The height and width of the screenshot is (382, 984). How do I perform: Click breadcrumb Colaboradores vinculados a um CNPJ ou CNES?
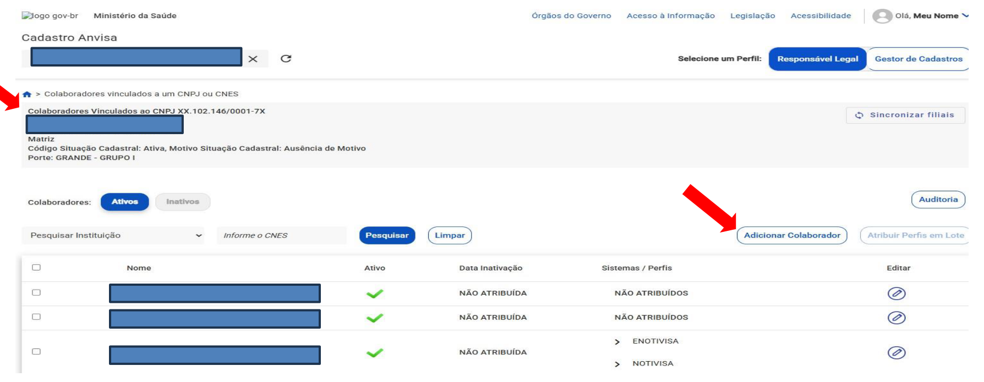(x=141, y=94)
